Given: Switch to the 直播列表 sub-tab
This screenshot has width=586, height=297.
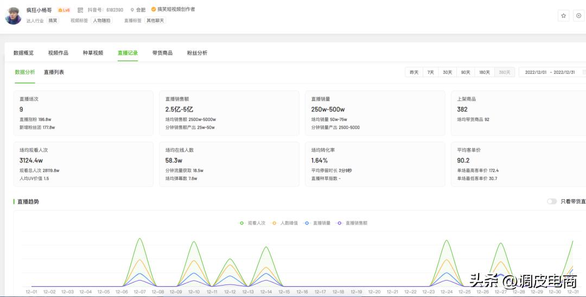Looking at the screenshot, I should 54,72.
